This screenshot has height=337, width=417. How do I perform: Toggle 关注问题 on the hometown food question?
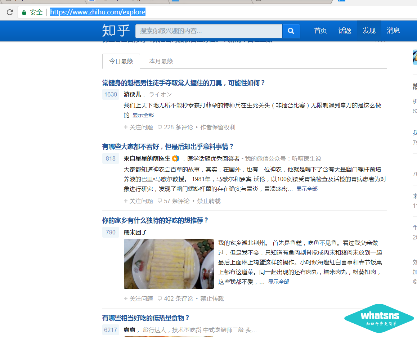point(138,299)
